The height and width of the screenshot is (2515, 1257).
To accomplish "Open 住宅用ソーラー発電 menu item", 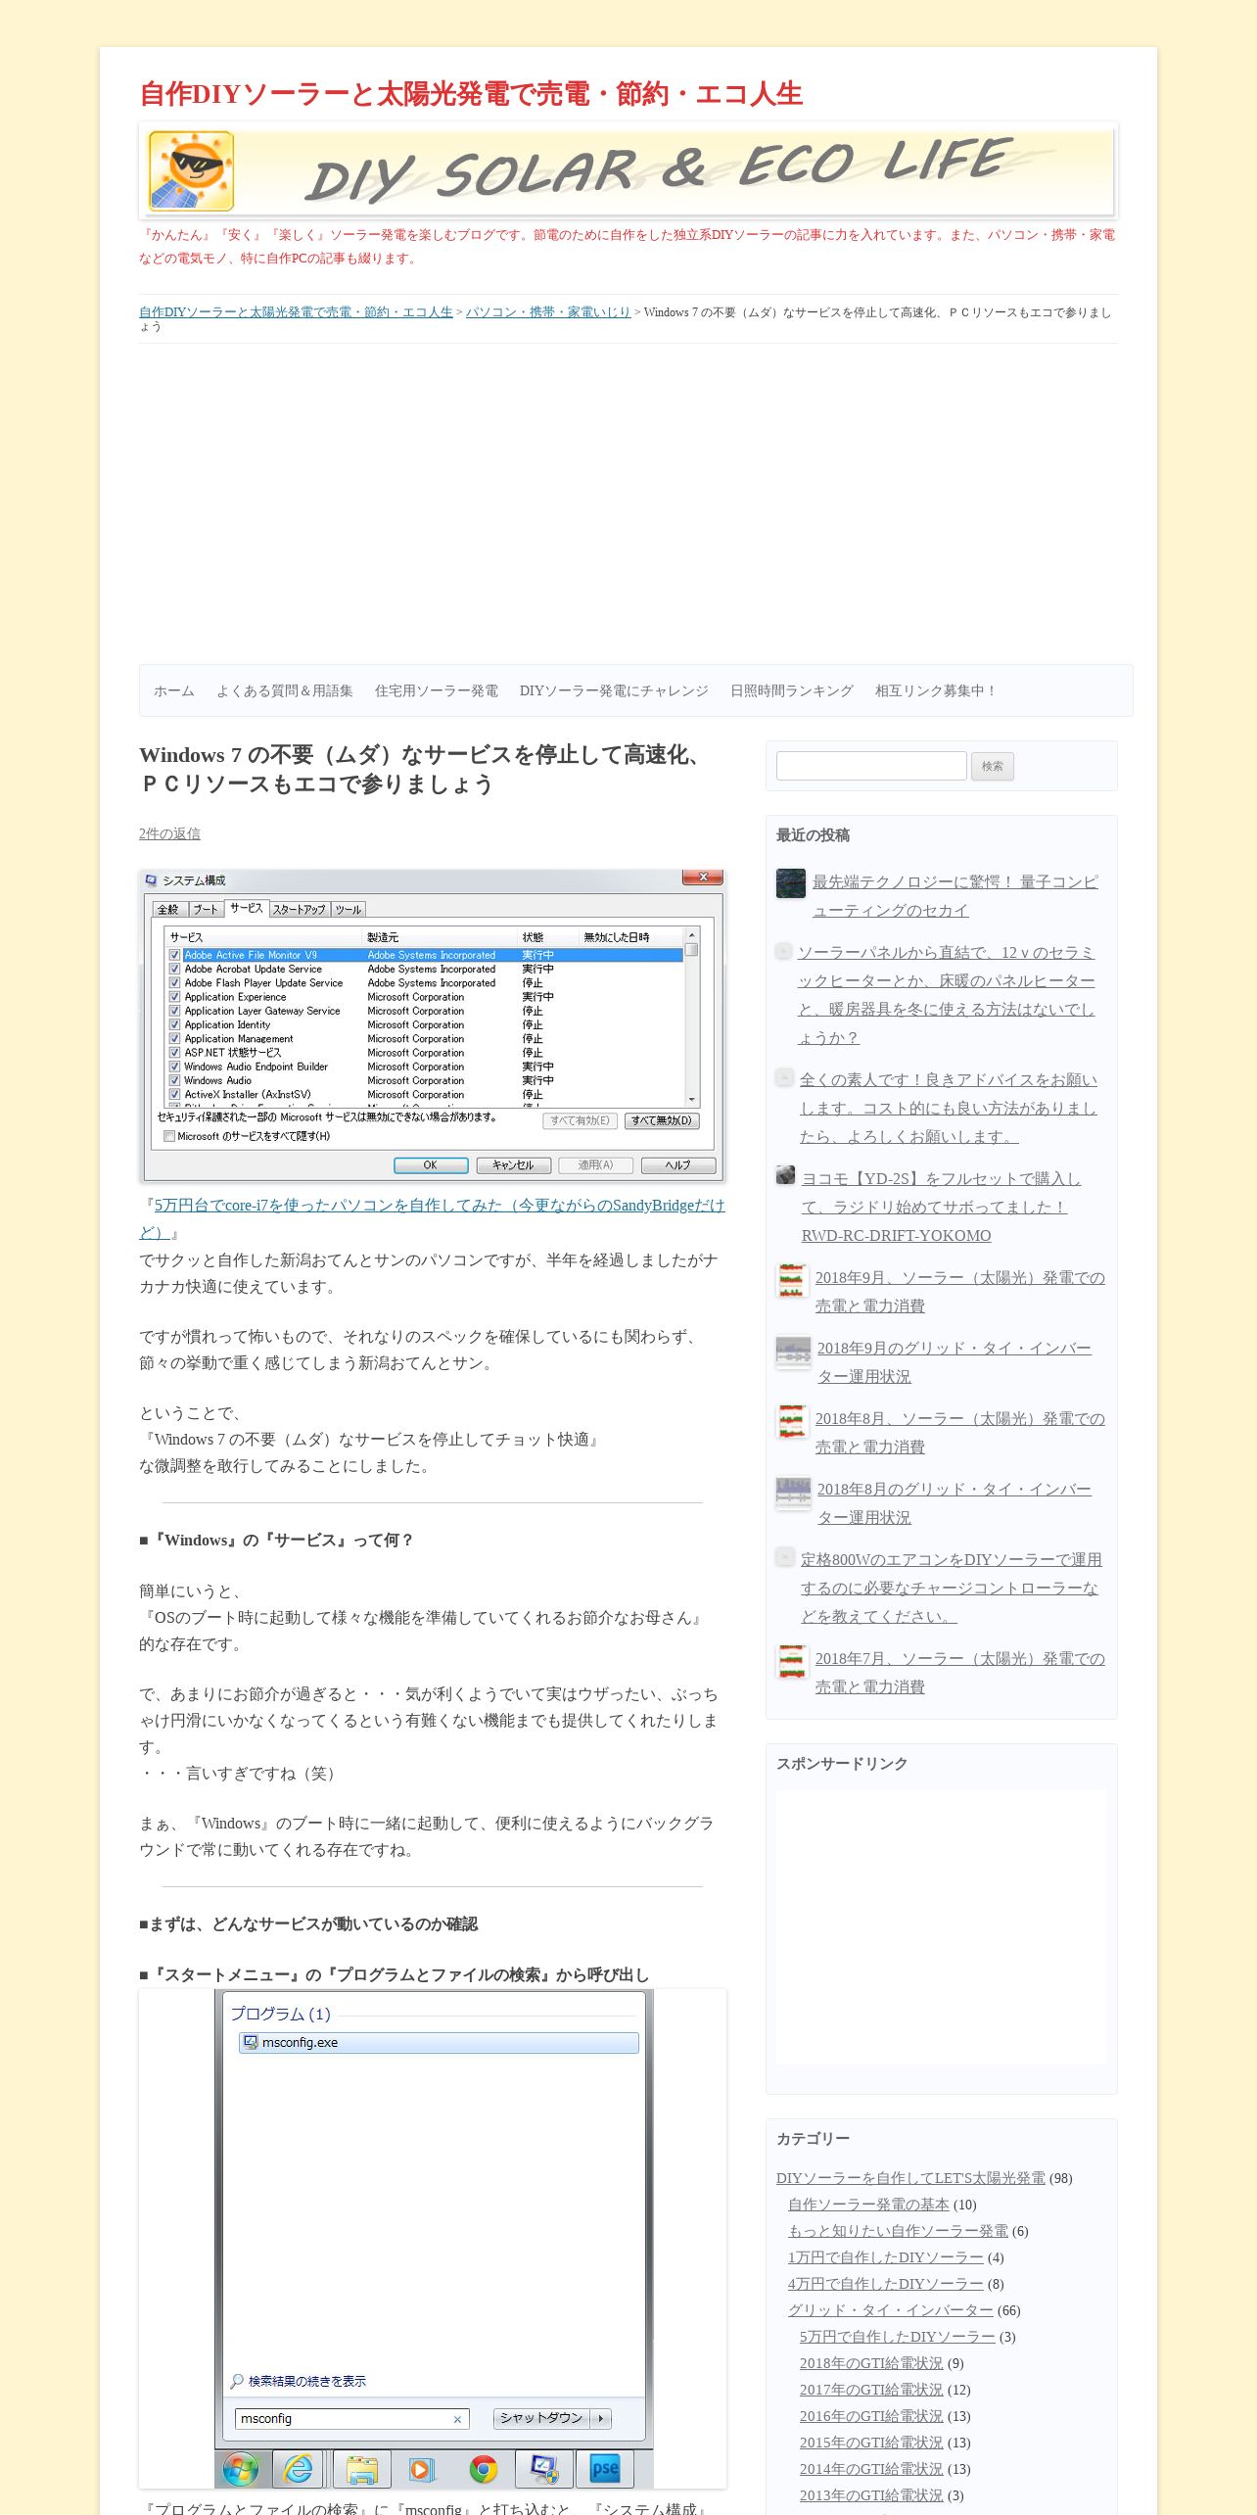I will point(437,690).
